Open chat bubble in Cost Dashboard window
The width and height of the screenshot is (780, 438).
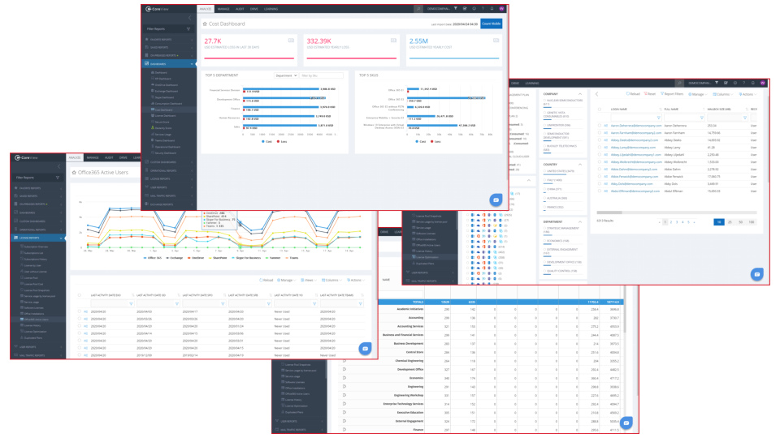[494, 200]
